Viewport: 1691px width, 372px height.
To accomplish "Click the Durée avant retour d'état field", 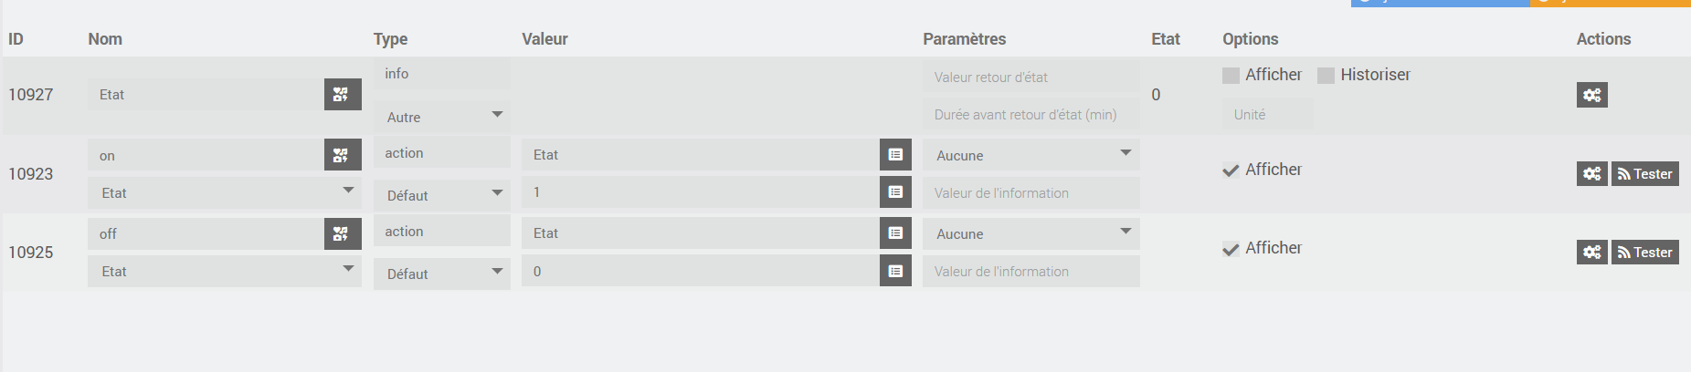I will pos(1030,115).
